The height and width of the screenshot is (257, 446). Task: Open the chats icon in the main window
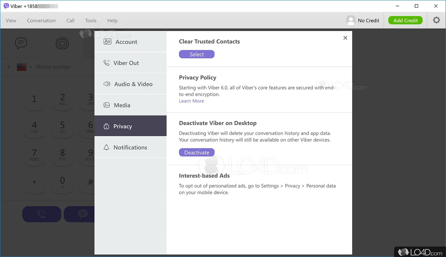click(21, 43)
